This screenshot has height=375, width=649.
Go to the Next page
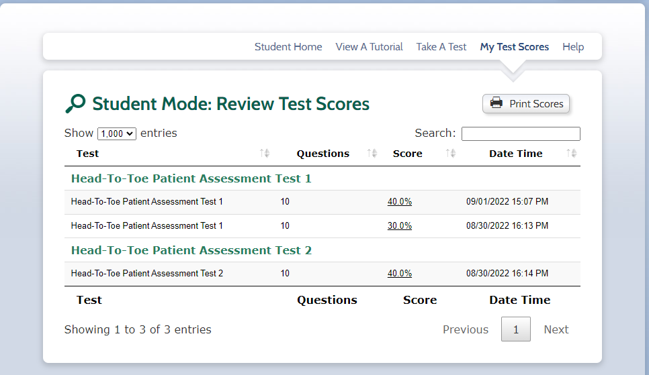[x=556, y=329]
